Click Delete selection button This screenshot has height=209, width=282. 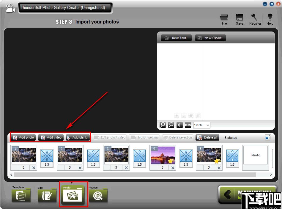[x=177, y=137]
